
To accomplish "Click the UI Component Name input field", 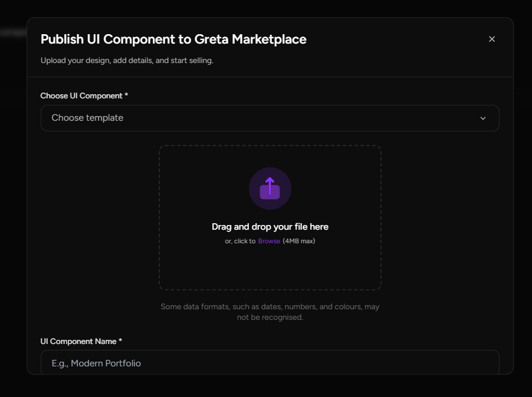I will (x=270, y=362).
